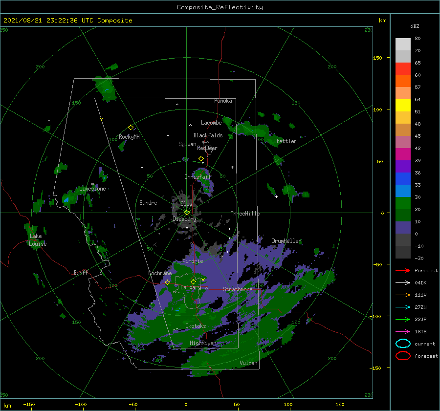Click the yellow diamond marker below Cochrane
Screen dimensions: 440x411
[167, 282]
